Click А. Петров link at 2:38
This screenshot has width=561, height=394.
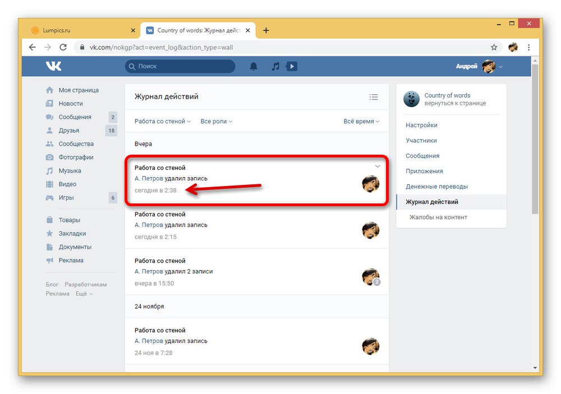pyautogui.click(x=149, y=178)
